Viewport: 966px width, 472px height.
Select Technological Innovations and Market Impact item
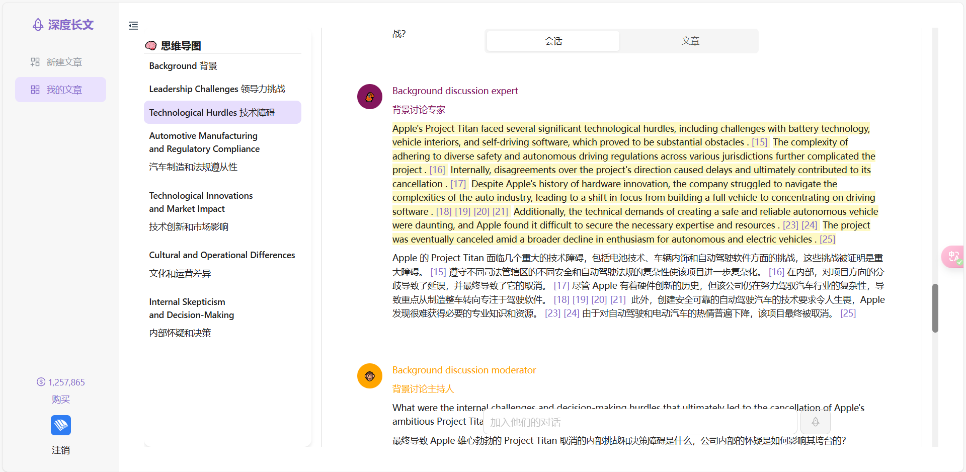click(222, 211)
